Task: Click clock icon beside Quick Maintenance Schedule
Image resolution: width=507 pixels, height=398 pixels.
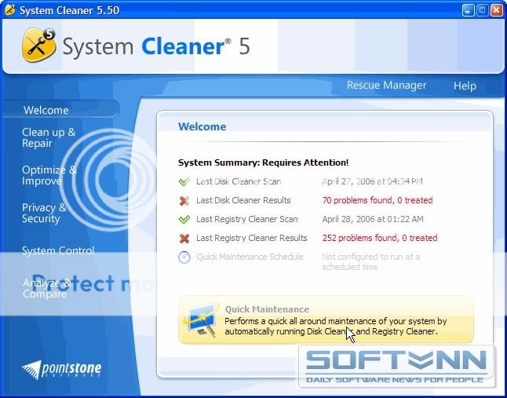Action: pos(184,257)
